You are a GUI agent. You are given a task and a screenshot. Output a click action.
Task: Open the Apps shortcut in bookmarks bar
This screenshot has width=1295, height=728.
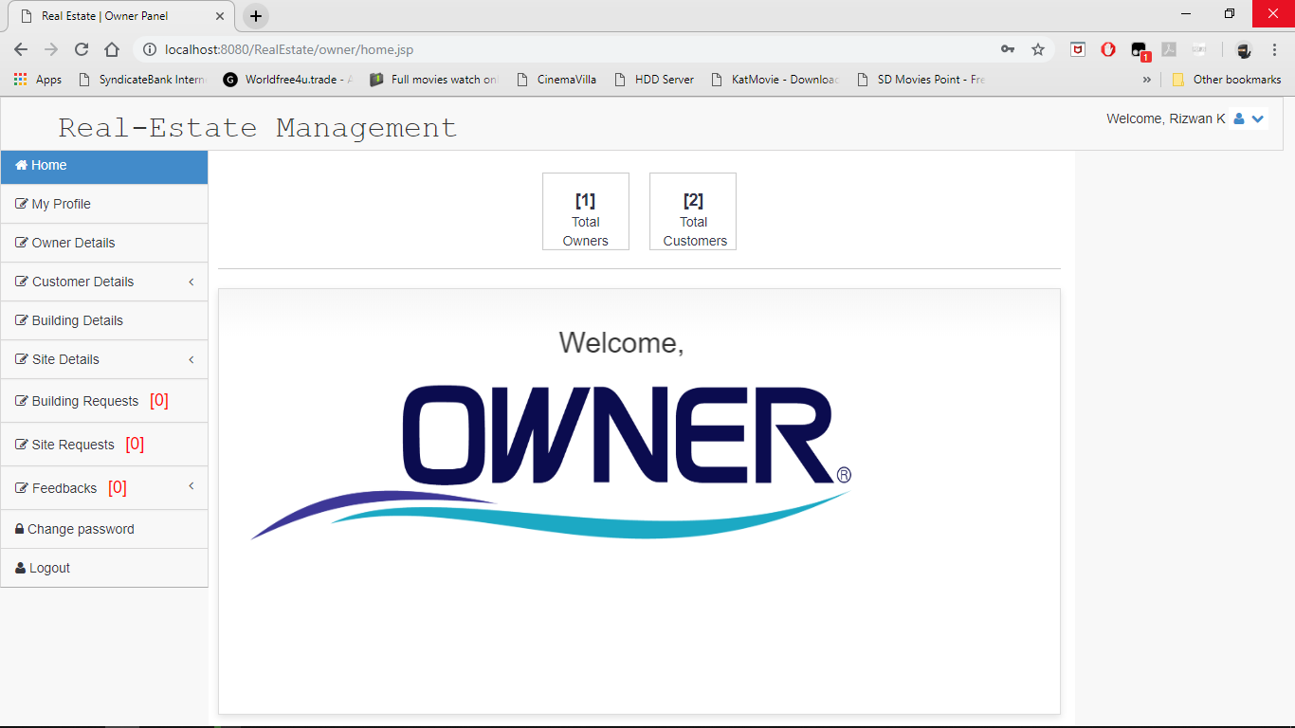[38, 80]
